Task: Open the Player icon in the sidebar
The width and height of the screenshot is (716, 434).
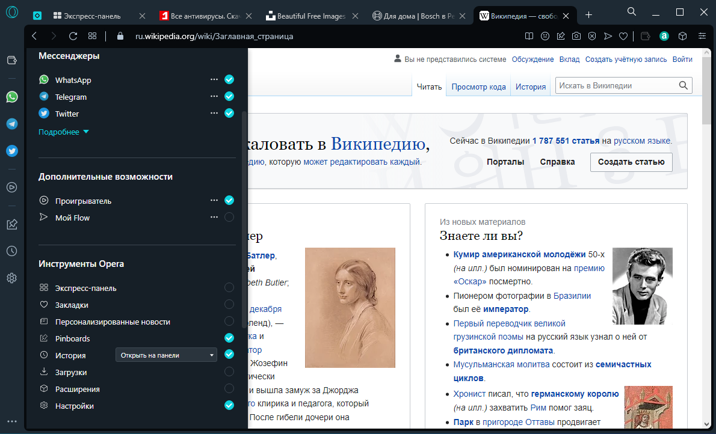Action: coord(12,187)
